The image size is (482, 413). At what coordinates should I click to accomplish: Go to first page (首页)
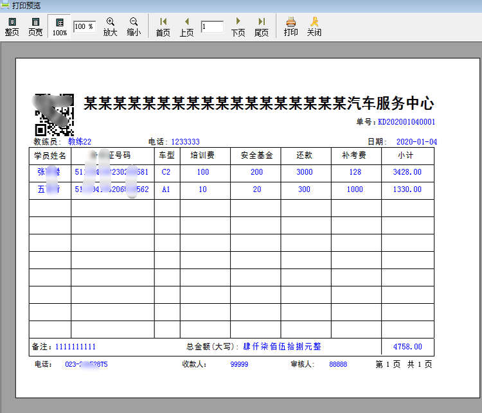pyautogui.click(x=163, y=27)
